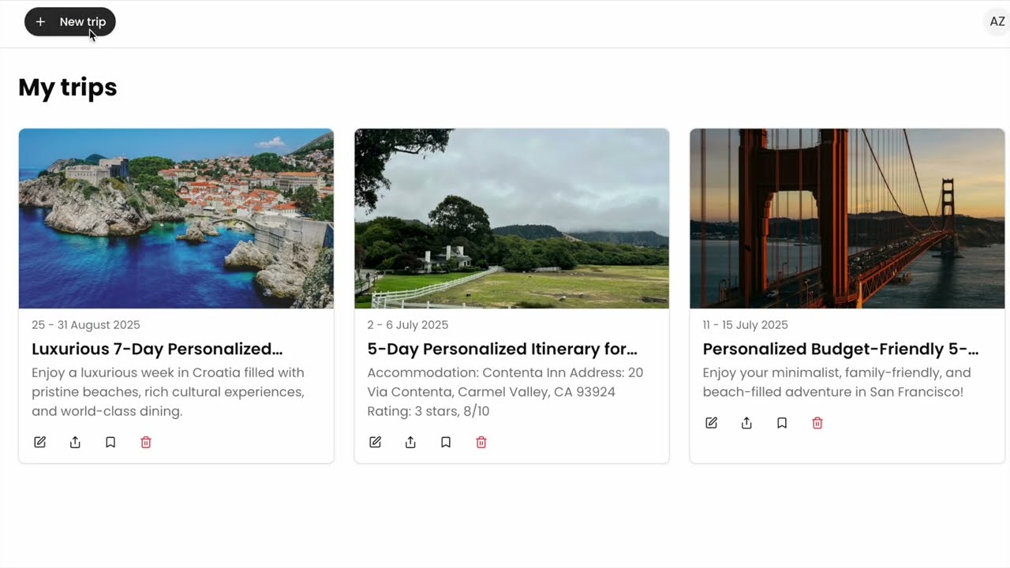Share the Carmel Valley 5-day itinerary
The height and width of the screenshot is (568, 1010).
tap(410, 443)
